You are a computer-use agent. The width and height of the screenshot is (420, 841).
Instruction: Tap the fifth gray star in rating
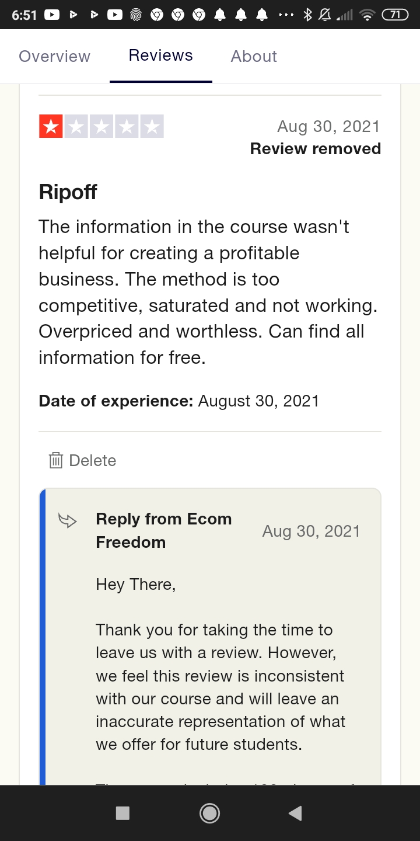click(x=152, y=126)
